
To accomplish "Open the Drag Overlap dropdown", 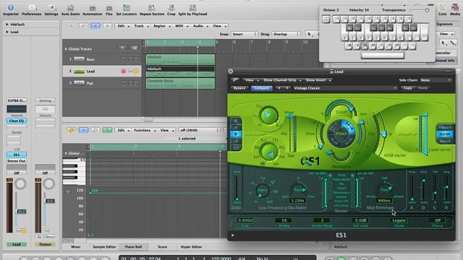I will pyautogui.click(x=286, y=34).
